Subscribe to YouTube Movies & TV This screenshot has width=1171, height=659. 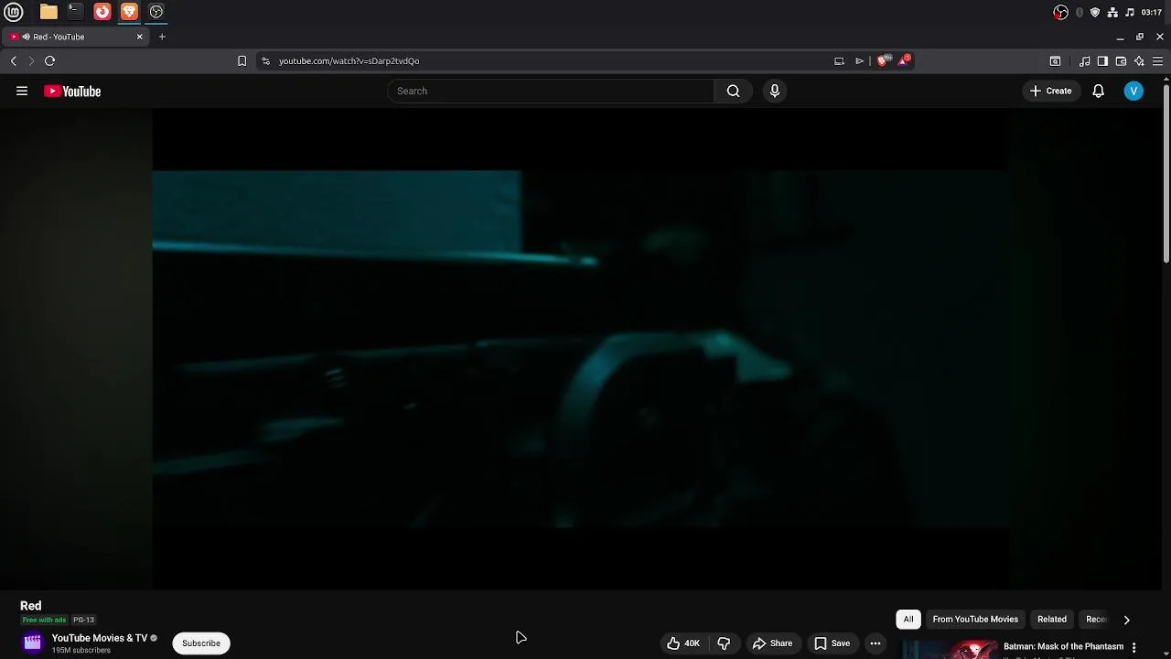point(201,643)
